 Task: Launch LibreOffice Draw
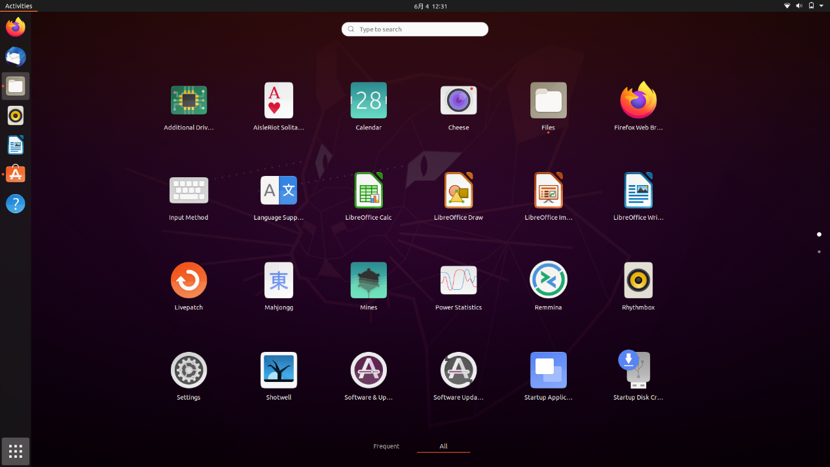pos(458,190)
